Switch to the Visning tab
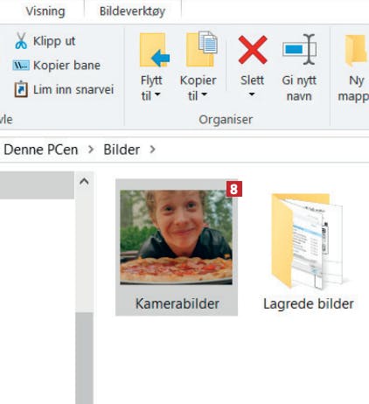 coord(45,11)
